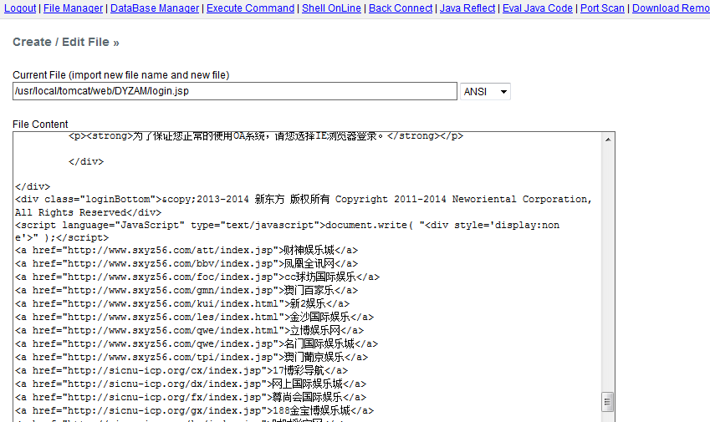Click 'All Rights Reserved</div>' line
Viewport: 710px width, 422px height.
click(88, 212)
